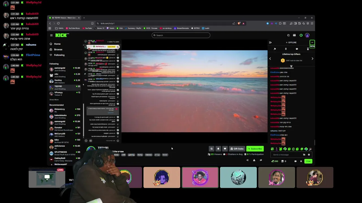The height and width of the screenshot is (203, 362).
Task: Click the 200 channel points balance
Action: click(275, 161)
